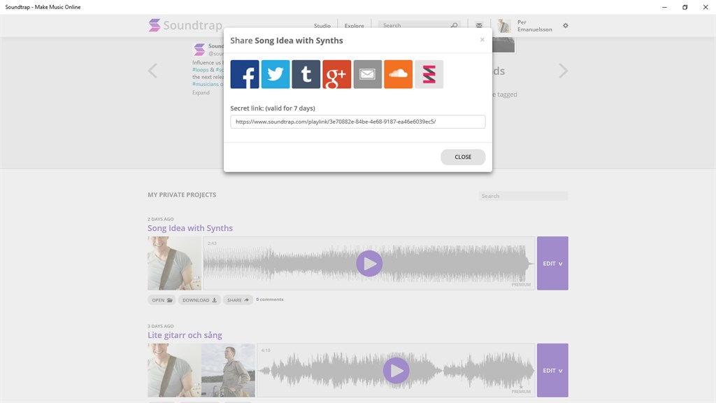Open EDIT dropdown for Song Idea with Synths

click(x=552, y=263)
